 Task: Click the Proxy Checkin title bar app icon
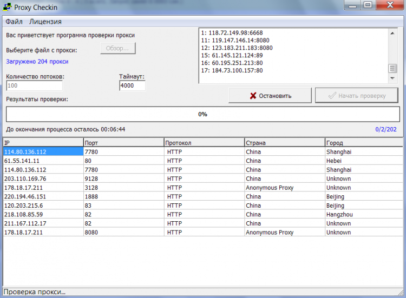7,7
